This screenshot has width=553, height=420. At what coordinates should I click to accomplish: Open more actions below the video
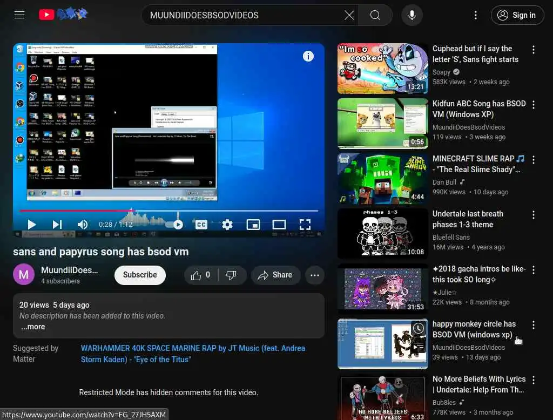(315, 275)
